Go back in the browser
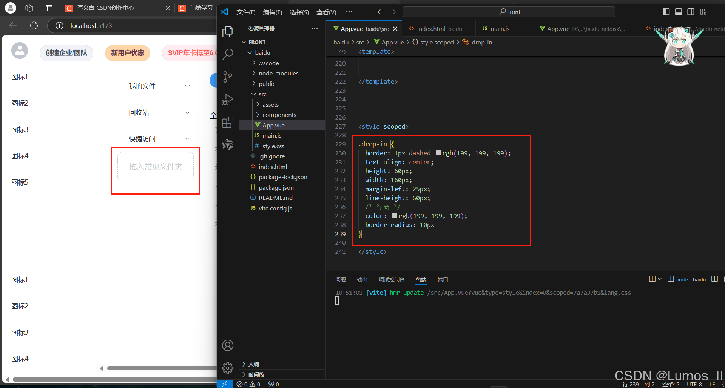Viewport: 725px width, 388px height. tap(13, 25)
